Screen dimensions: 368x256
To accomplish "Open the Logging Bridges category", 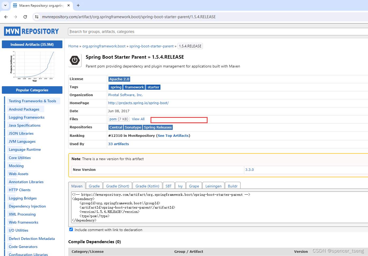I will click(x=23, y=198).
